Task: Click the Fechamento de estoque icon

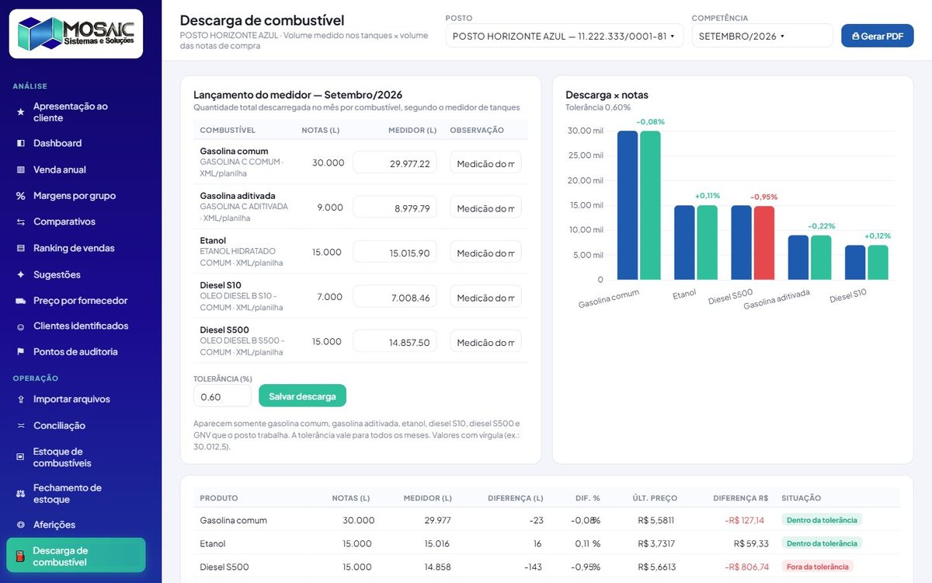Action: pyautogui.click(x=21, y=494)
